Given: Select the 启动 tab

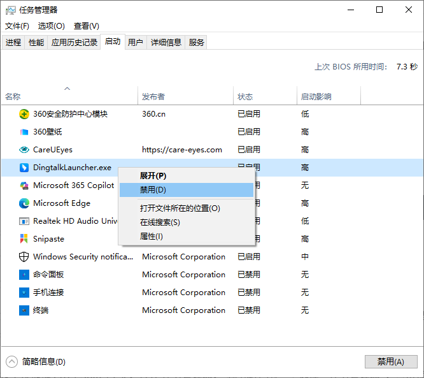Looking at the screenshot, I should point(113,41).
